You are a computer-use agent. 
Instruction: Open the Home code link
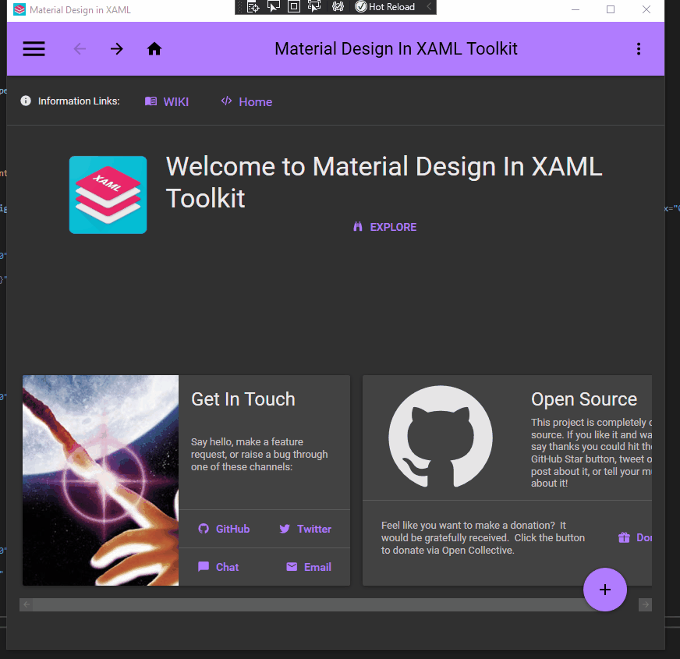[x=246, y=101]
